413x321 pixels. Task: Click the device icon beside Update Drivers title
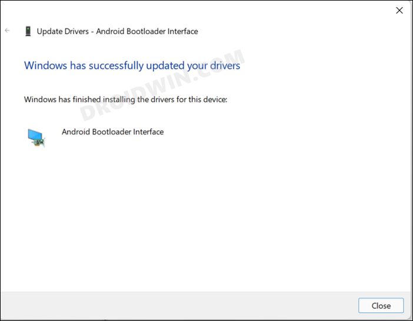[28, 31]
